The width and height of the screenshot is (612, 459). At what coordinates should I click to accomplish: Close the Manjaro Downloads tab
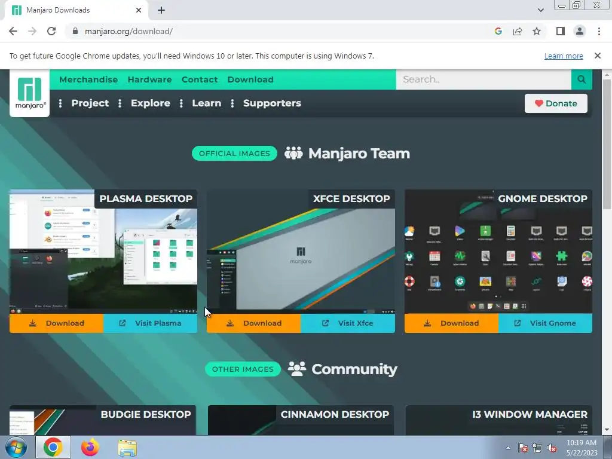pos(139,10)
